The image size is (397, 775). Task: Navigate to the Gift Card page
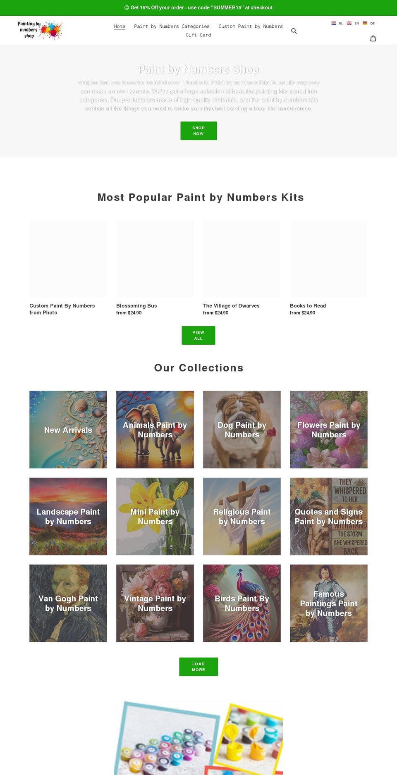pyautogui.click(x=199, y=35)
